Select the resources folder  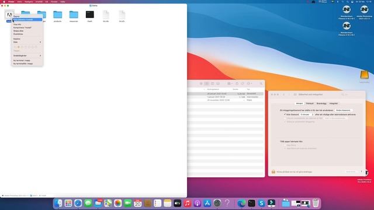[x=74, y=15]
